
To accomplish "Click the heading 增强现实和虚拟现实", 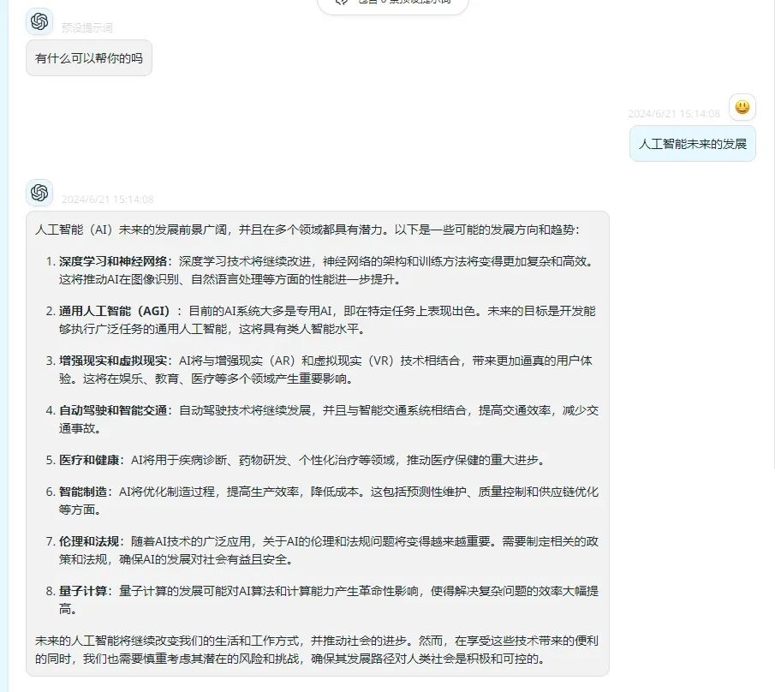I will pos(113,361).
